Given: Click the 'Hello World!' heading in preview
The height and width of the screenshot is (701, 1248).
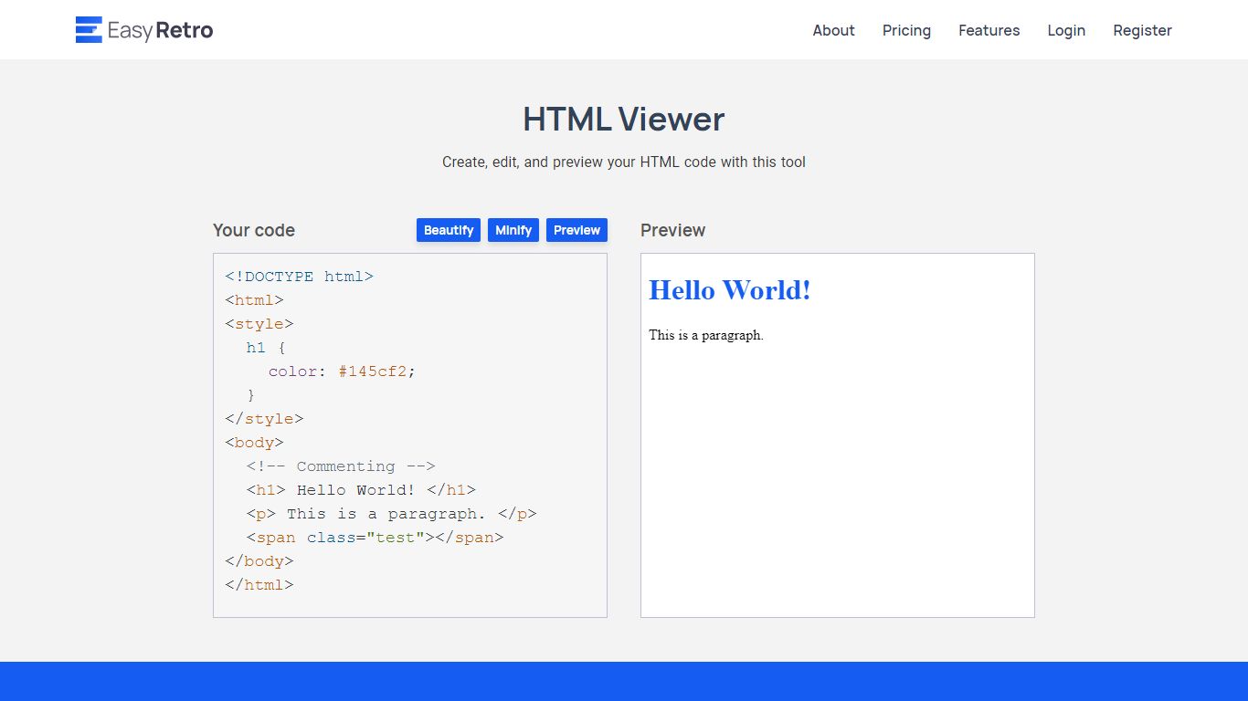Looking at the screenshot, I should (x=730, y=290).
